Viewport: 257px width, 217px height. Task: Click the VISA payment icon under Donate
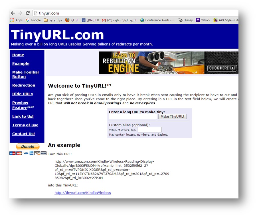click(x=26, y=153)
